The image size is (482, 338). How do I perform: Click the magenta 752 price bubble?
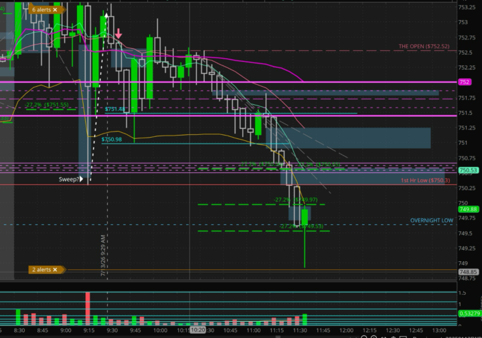tap(465, 82)
